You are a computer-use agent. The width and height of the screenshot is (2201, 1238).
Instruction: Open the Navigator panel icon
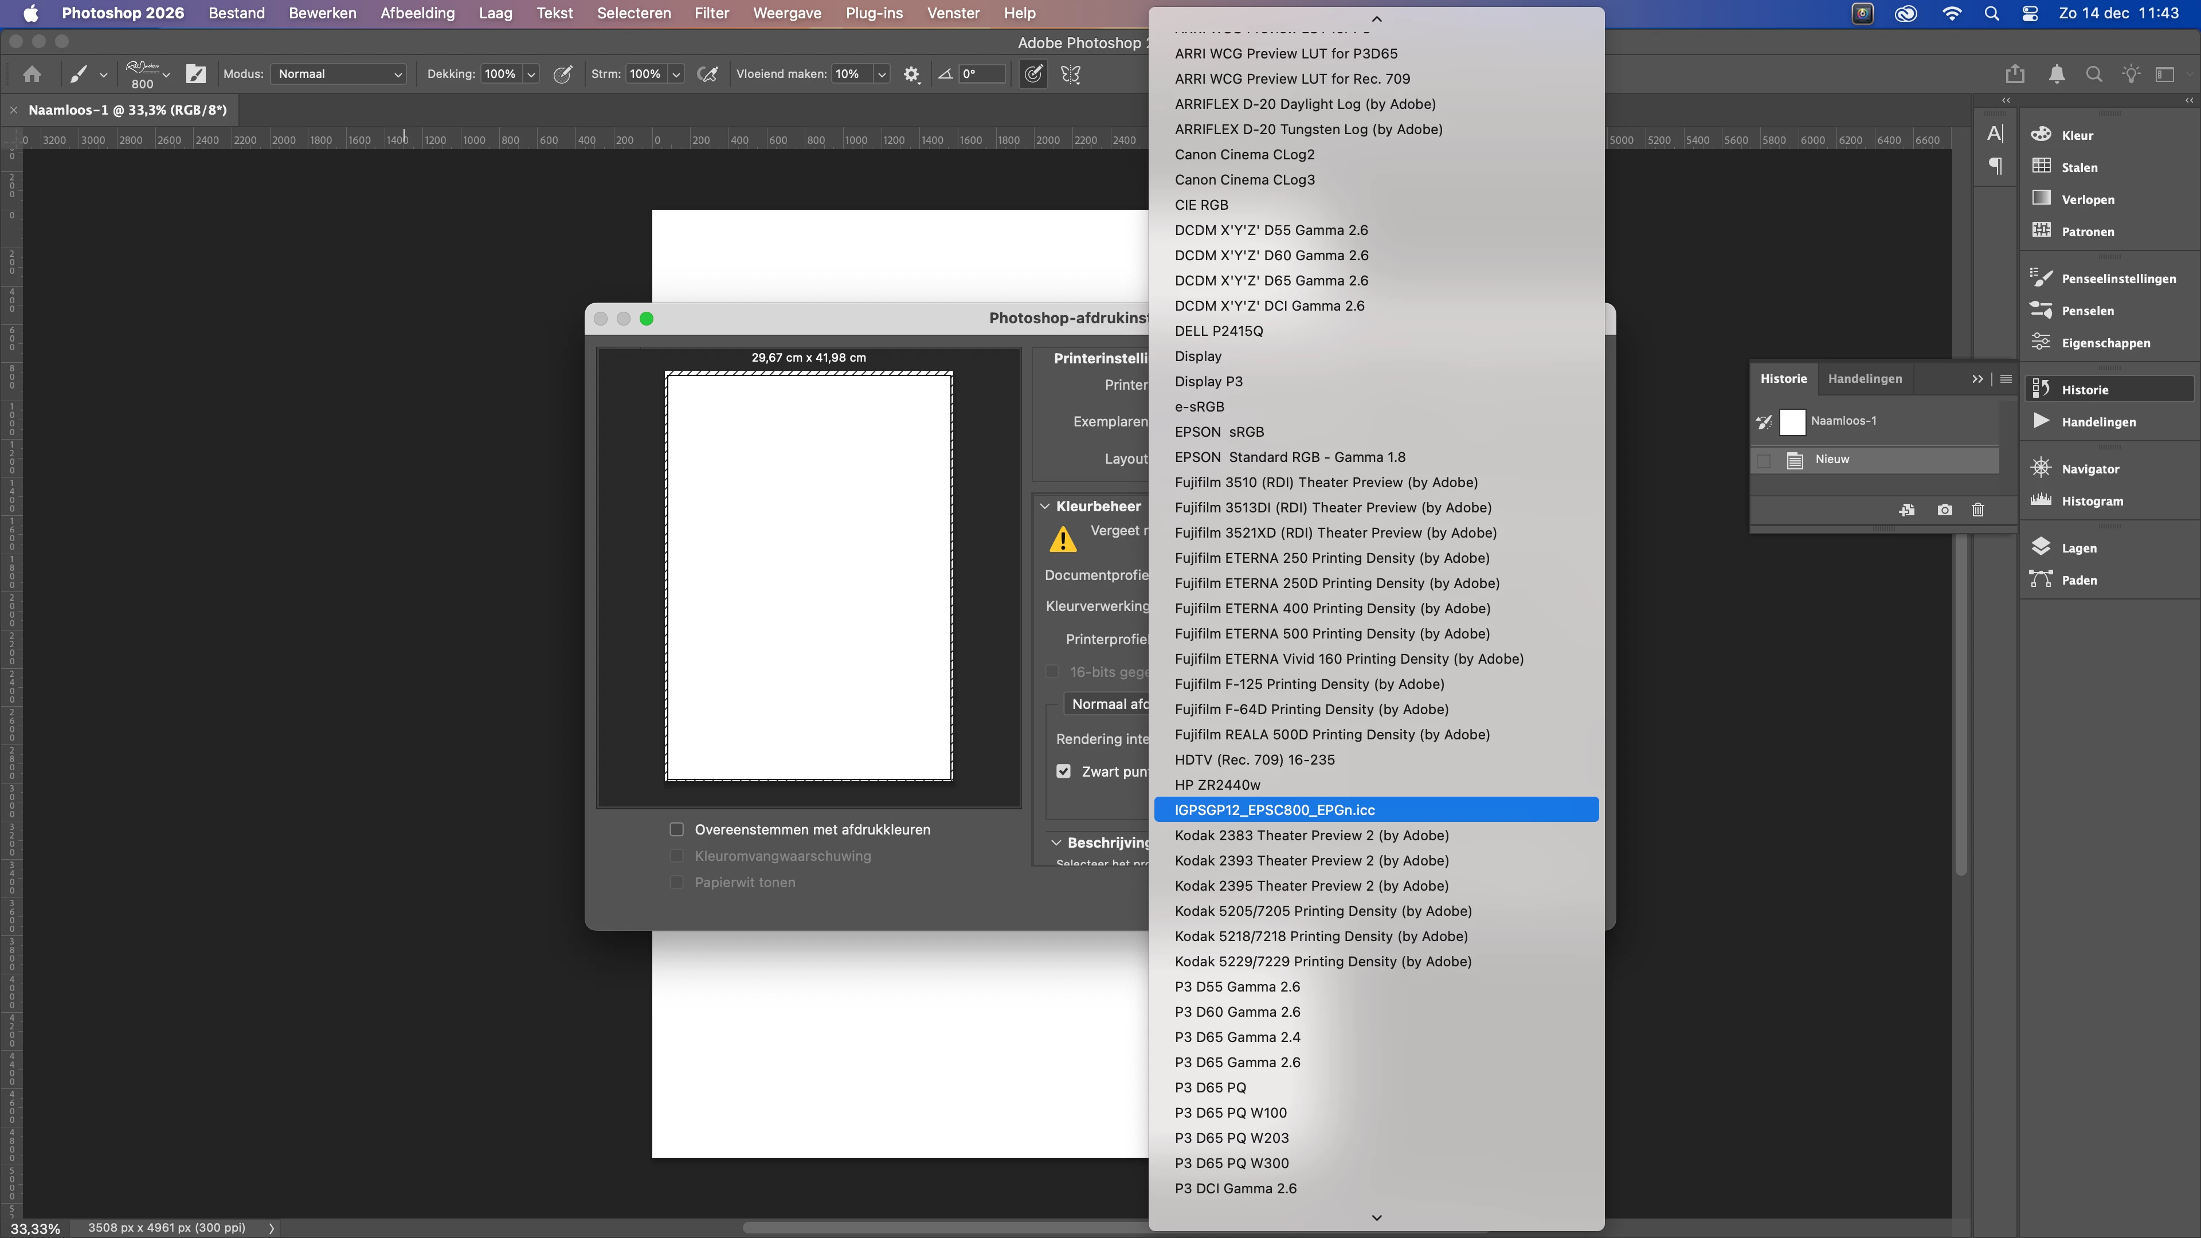(x=2041, y=467)
